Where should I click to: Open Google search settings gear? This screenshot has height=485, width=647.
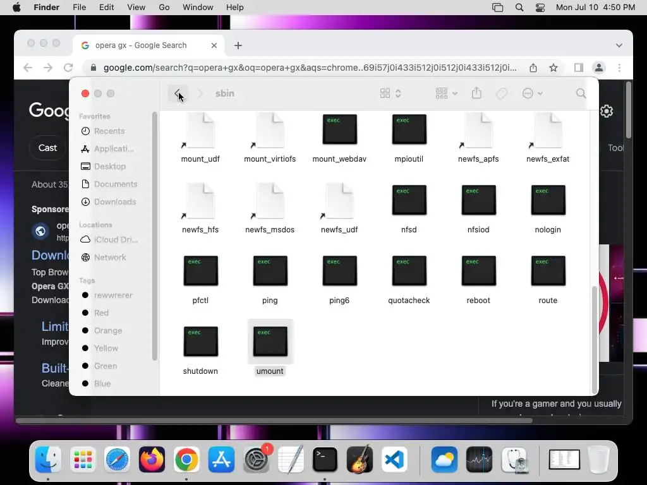[607, 111]
